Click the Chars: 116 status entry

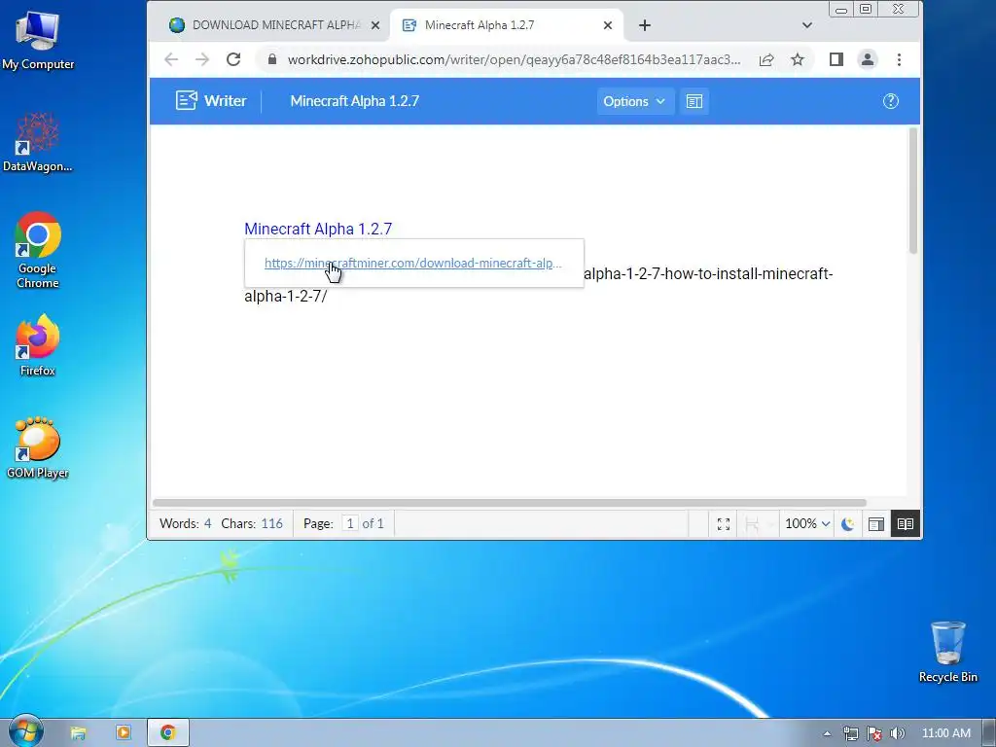[252, 524]
